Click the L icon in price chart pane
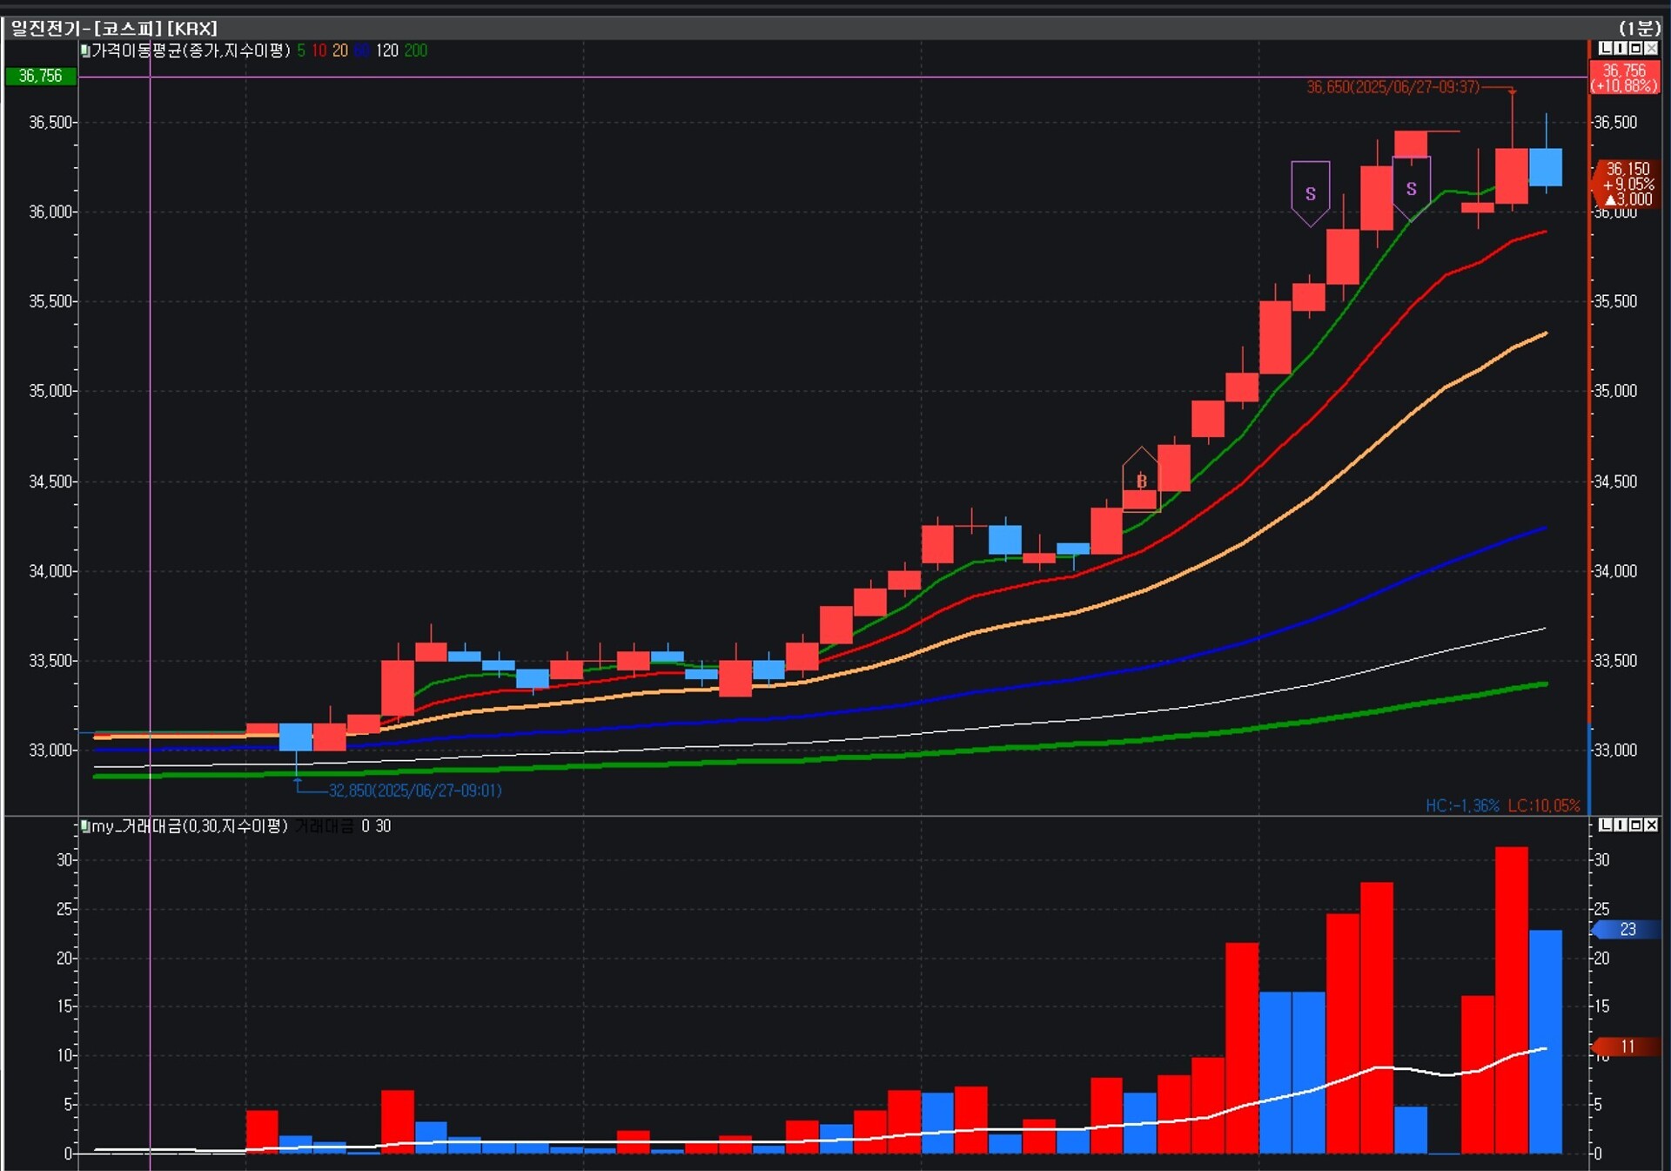 coord(1606,49)
